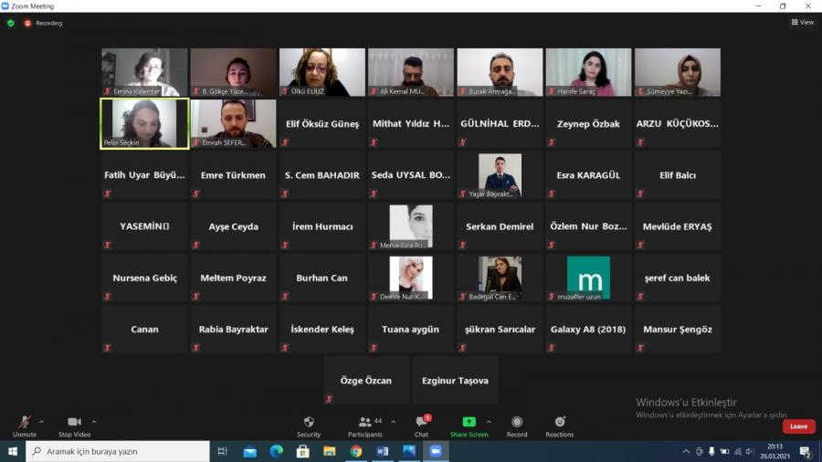Open Microsoft Word from the taskbar
Screen dimensions: 822x462
(383, 451)
